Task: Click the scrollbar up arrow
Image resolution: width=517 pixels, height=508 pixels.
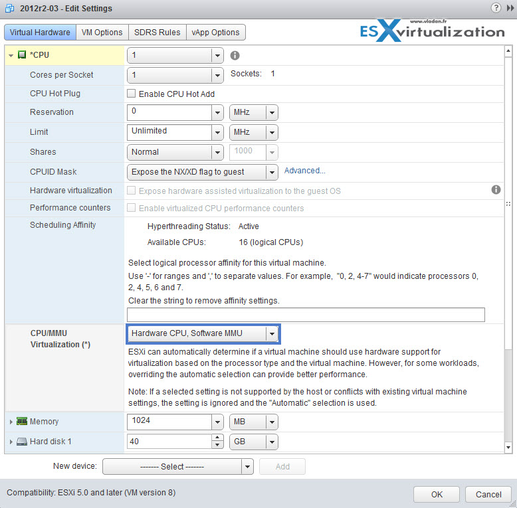Action: [508, 51]
